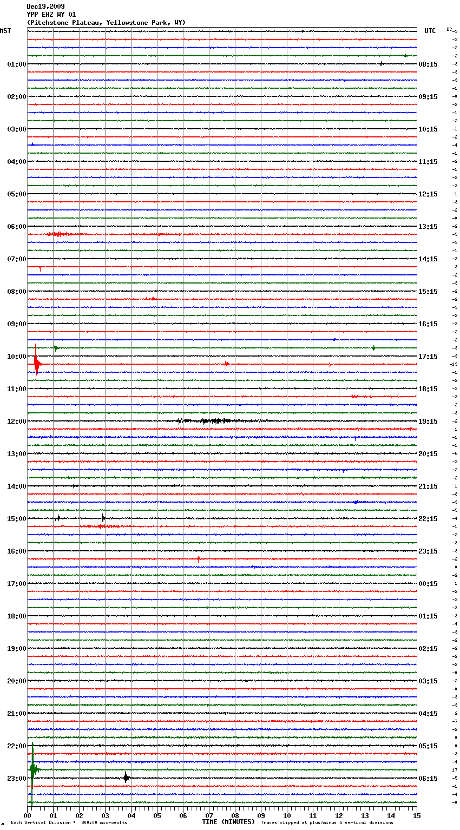Click the DC offset value -13
This screenshot has height=830, width=460.
(x=454, y=364)
